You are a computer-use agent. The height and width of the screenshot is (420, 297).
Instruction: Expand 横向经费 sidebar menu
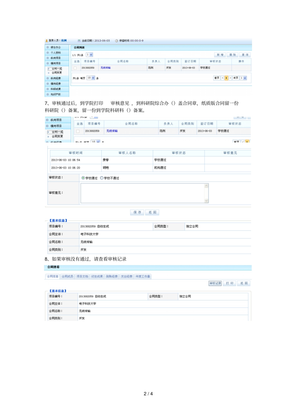[x=56, y=84]
